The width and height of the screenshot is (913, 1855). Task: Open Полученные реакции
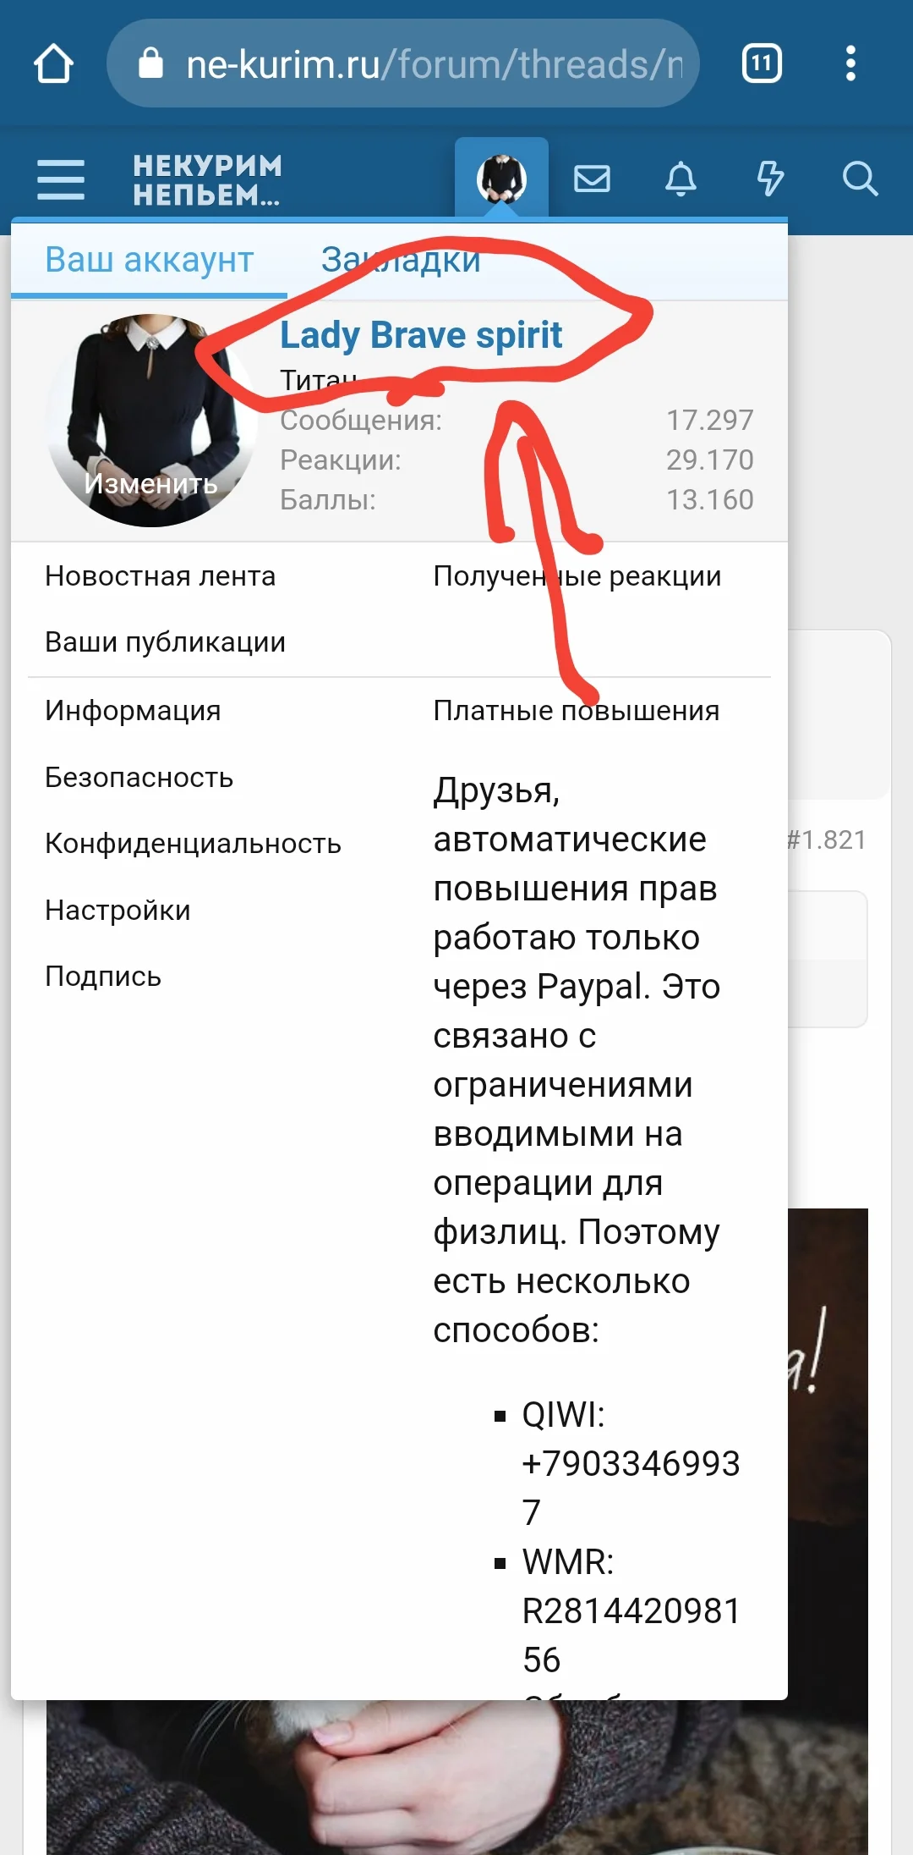[577, 576]
